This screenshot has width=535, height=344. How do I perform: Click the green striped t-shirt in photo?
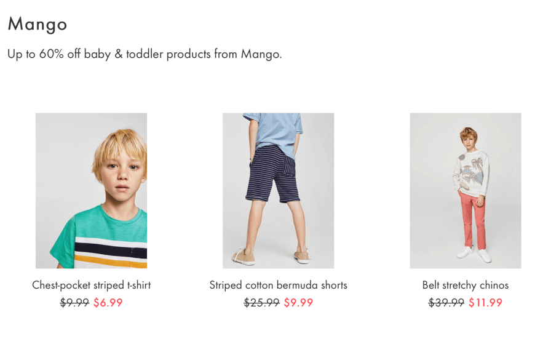[102, 239]
